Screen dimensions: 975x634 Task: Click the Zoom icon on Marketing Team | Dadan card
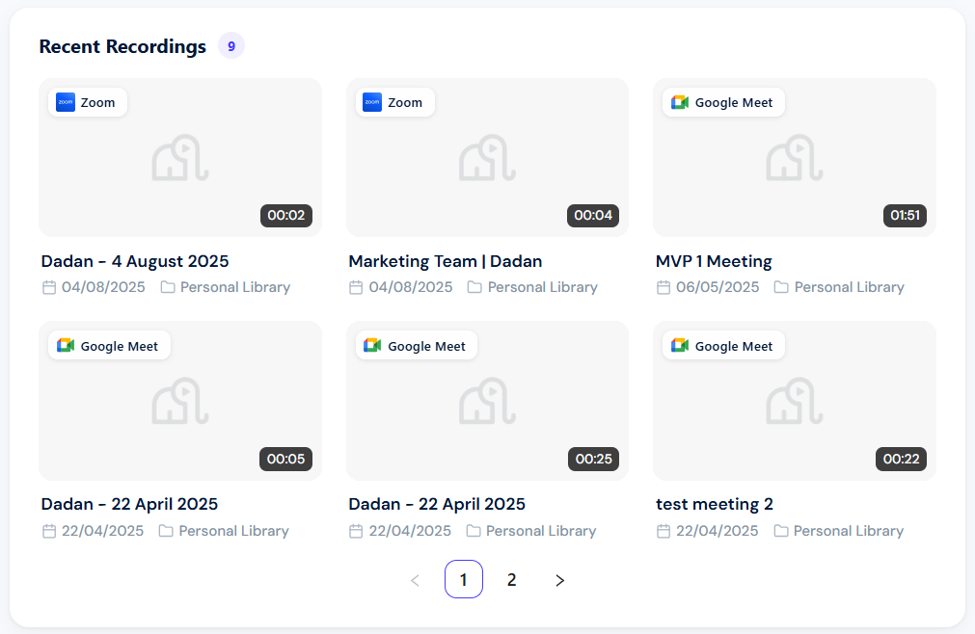click(x=372, y=102)
